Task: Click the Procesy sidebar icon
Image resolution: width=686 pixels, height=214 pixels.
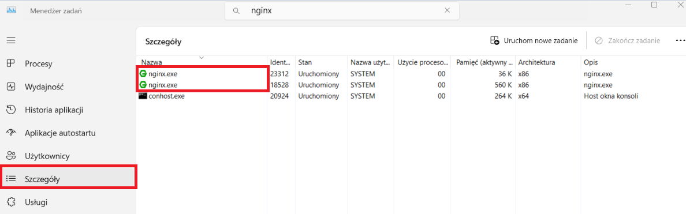Action: coord(11,64)
